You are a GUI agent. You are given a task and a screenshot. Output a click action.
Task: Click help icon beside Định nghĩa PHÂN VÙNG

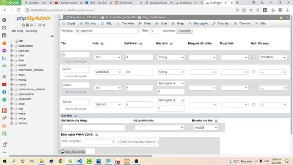[97, 135]
